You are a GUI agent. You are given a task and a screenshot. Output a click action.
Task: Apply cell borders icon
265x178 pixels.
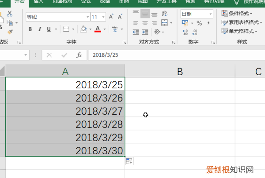click(66, 29)
